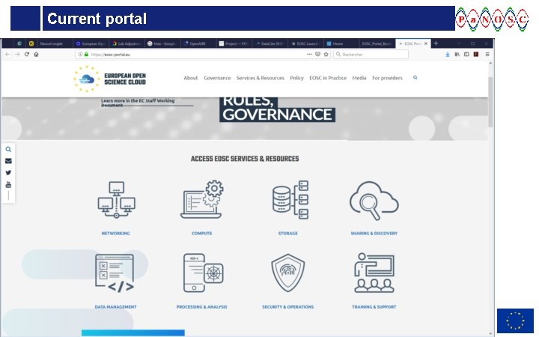Click Learn more in EC Staff Working Document
Viewport: 539px width, 337px height.
(x=138, y=103)
